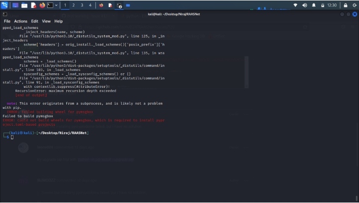
Task: Launch the text editor from the panel
Action: (x=33, y=5)
